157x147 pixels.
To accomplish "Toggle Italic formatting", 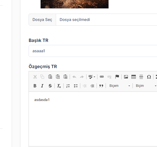I will coord(42,86).
